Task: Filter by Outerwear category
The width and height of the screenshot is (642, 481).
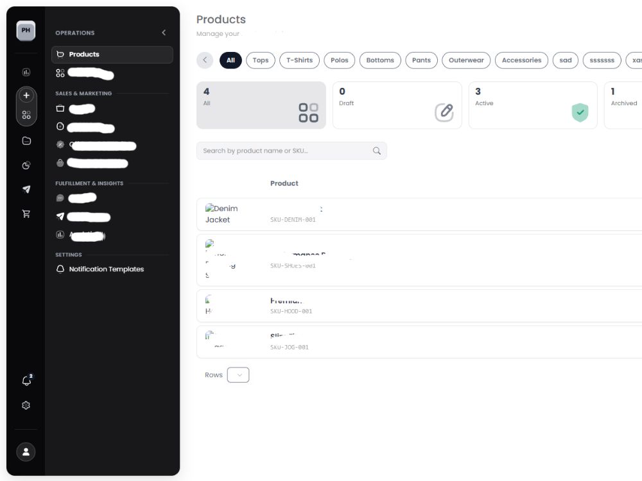Action: (x=466, y=60)
